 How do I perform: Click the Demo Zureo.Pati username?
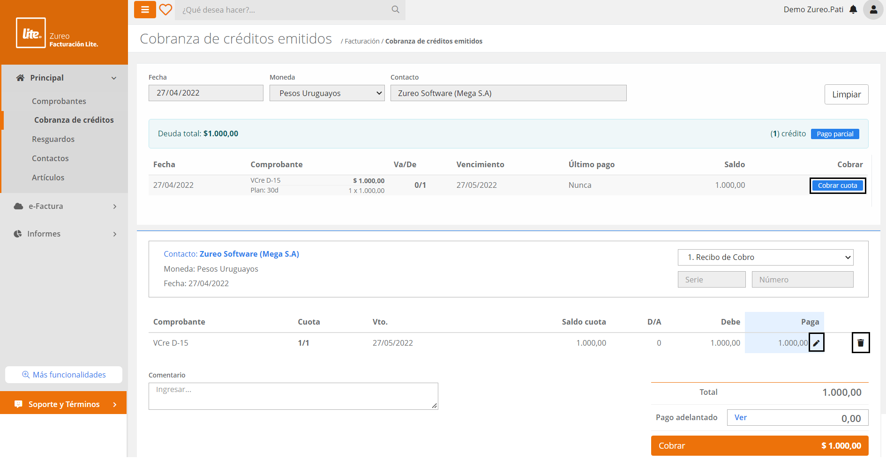813,9
